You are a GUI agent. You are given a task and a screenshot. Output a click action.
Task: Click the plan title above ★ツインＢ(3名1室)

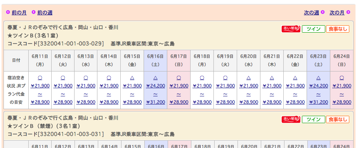63,28
